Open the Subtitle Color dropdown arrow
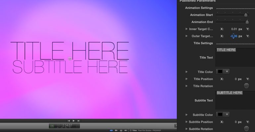 [x=227, y=115]
